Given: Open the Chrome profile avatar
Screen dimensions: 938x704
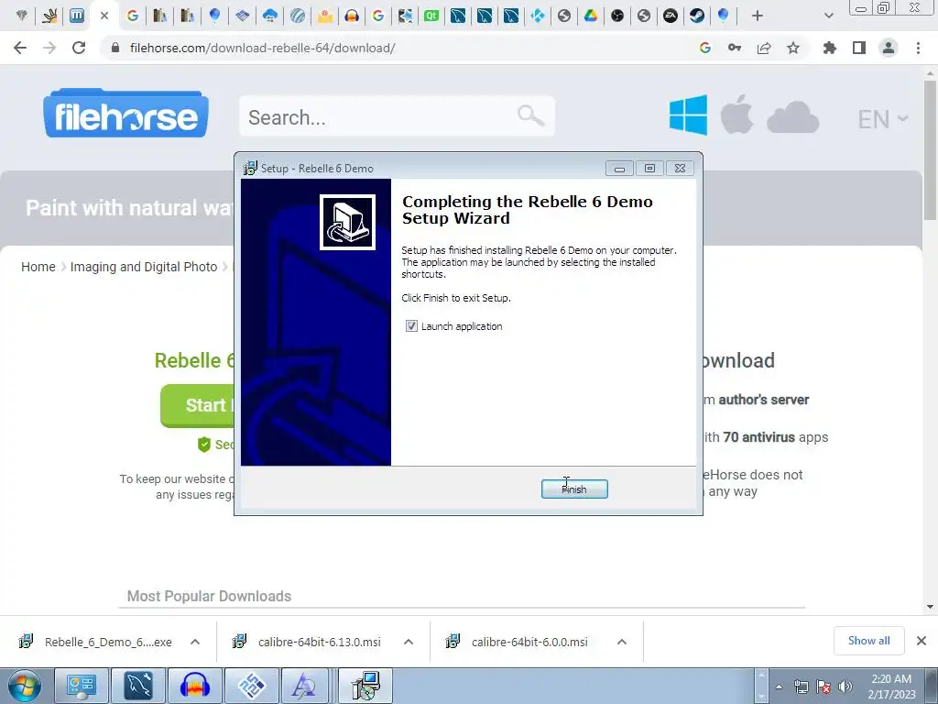Looking at the screenshot, I should (x=889, y=48).
